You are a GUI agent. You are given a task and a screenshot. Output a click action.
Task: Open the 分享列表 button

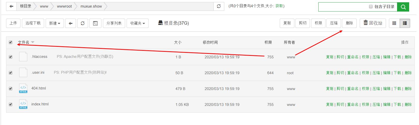pyautogui.click(x=114, y=23)
